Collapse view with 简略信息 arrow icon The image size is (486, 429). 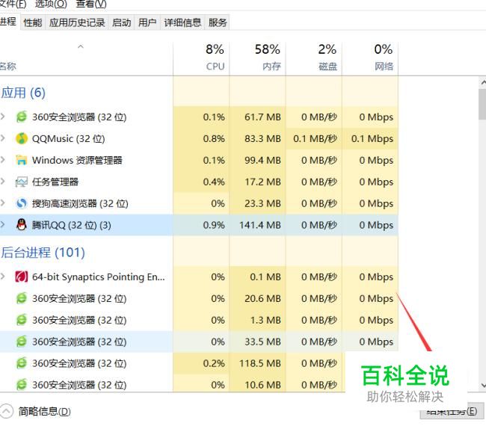click(6, 412)
